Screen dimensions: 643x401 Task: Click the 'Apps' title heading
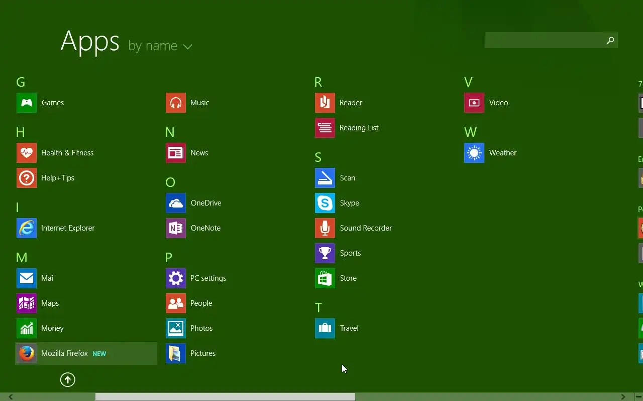(x=90, y=41)
